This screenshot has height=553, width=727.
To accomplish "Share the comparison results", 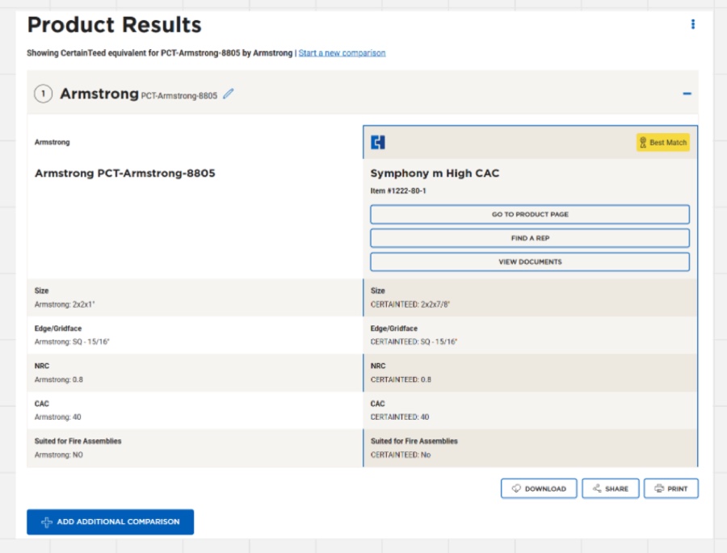I will coord(610,488).
